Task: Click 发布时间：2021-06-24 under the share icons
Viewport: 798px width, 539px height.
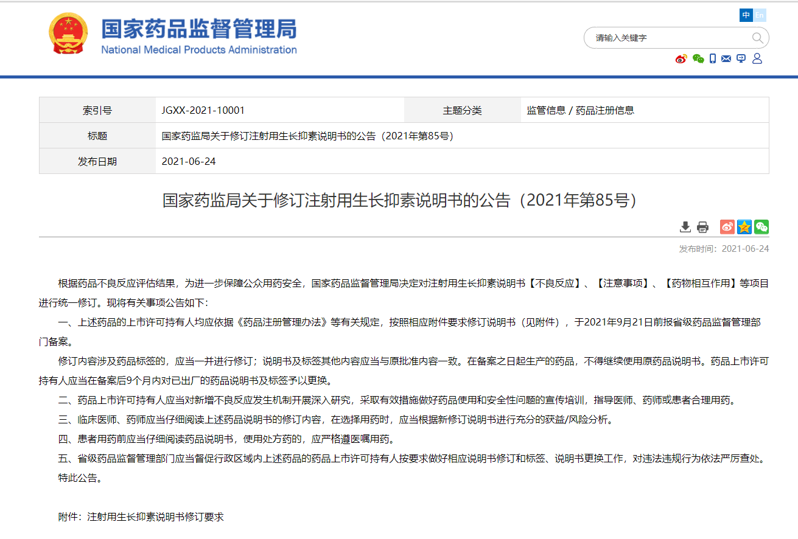Action: click(x=724, y=249)
